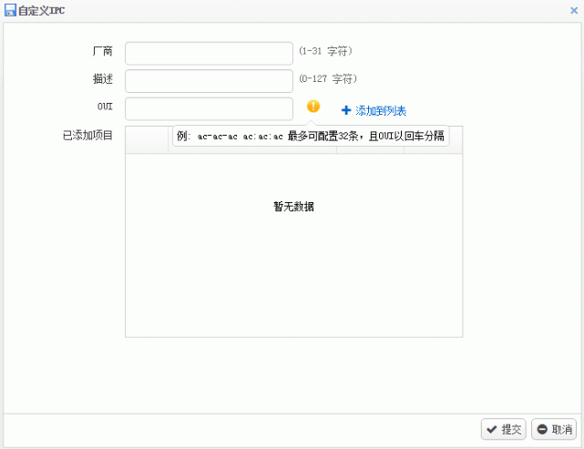Image resolution: width=584 pixels, height=449 pixels.
Task: Click the first column header of 已添加项目 table
Action: 147,140
